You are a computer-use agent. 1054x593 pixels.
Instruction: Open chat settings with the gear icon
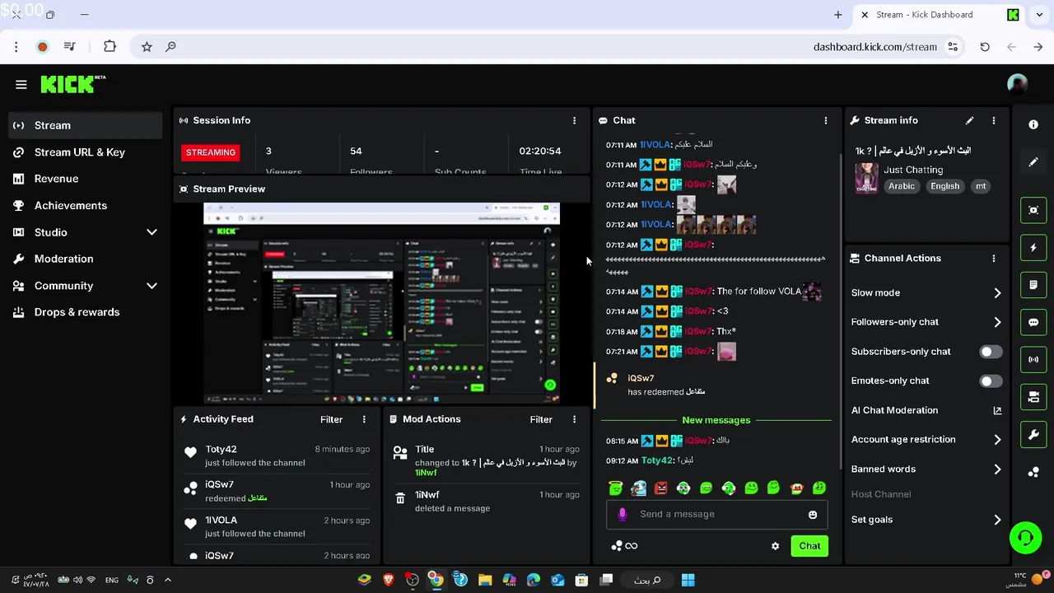pos(775,546)
